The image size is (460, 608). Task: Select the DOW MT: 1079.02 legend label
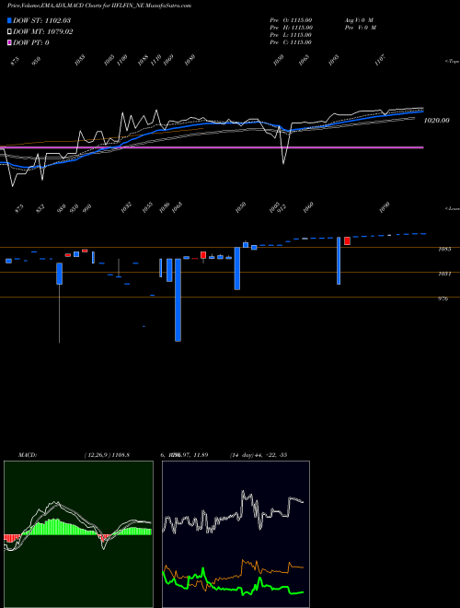[43, 32]
